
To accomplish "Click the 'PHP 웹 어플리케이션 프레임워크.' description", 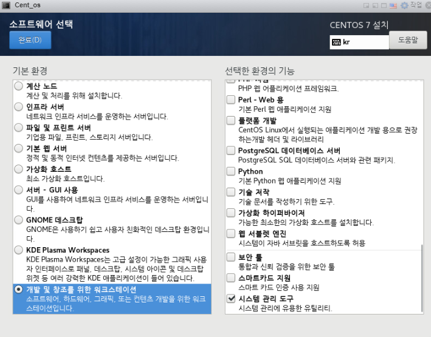I will click(288, 89).
